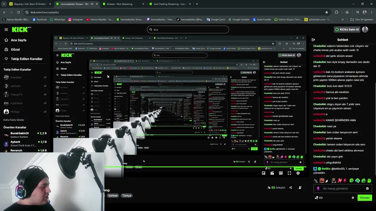The width and height of the screenshot is (376, 211).
Task: Open video player settings gear
Action: click(x=298, y=173)
